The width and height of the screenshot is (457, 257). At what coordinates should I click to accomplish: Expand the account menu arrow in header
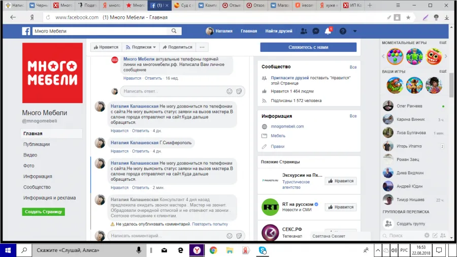tap(355, 31)
